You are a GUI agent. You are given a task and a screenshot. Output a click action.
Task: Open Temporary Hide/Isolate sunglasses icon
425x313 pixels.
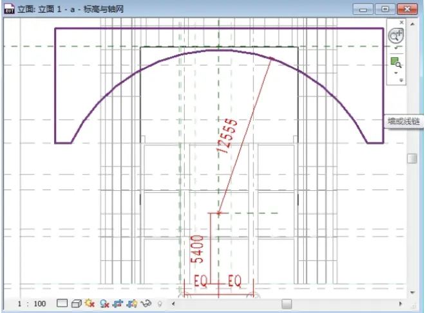[146, 303]
